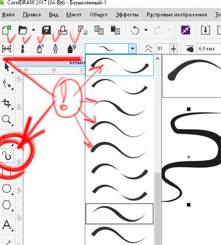Open the Файл menu
Screen dimensions: 221x245
coord(8,14)
